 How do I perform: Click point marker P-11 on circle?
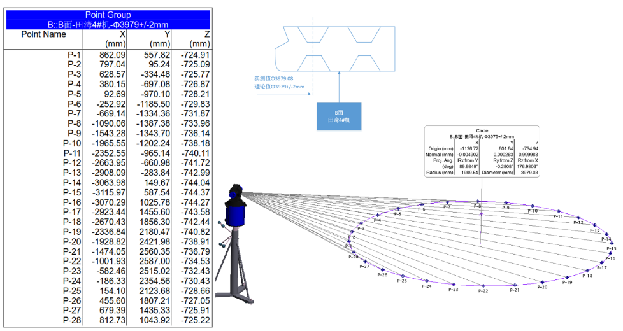click(559, 211)
